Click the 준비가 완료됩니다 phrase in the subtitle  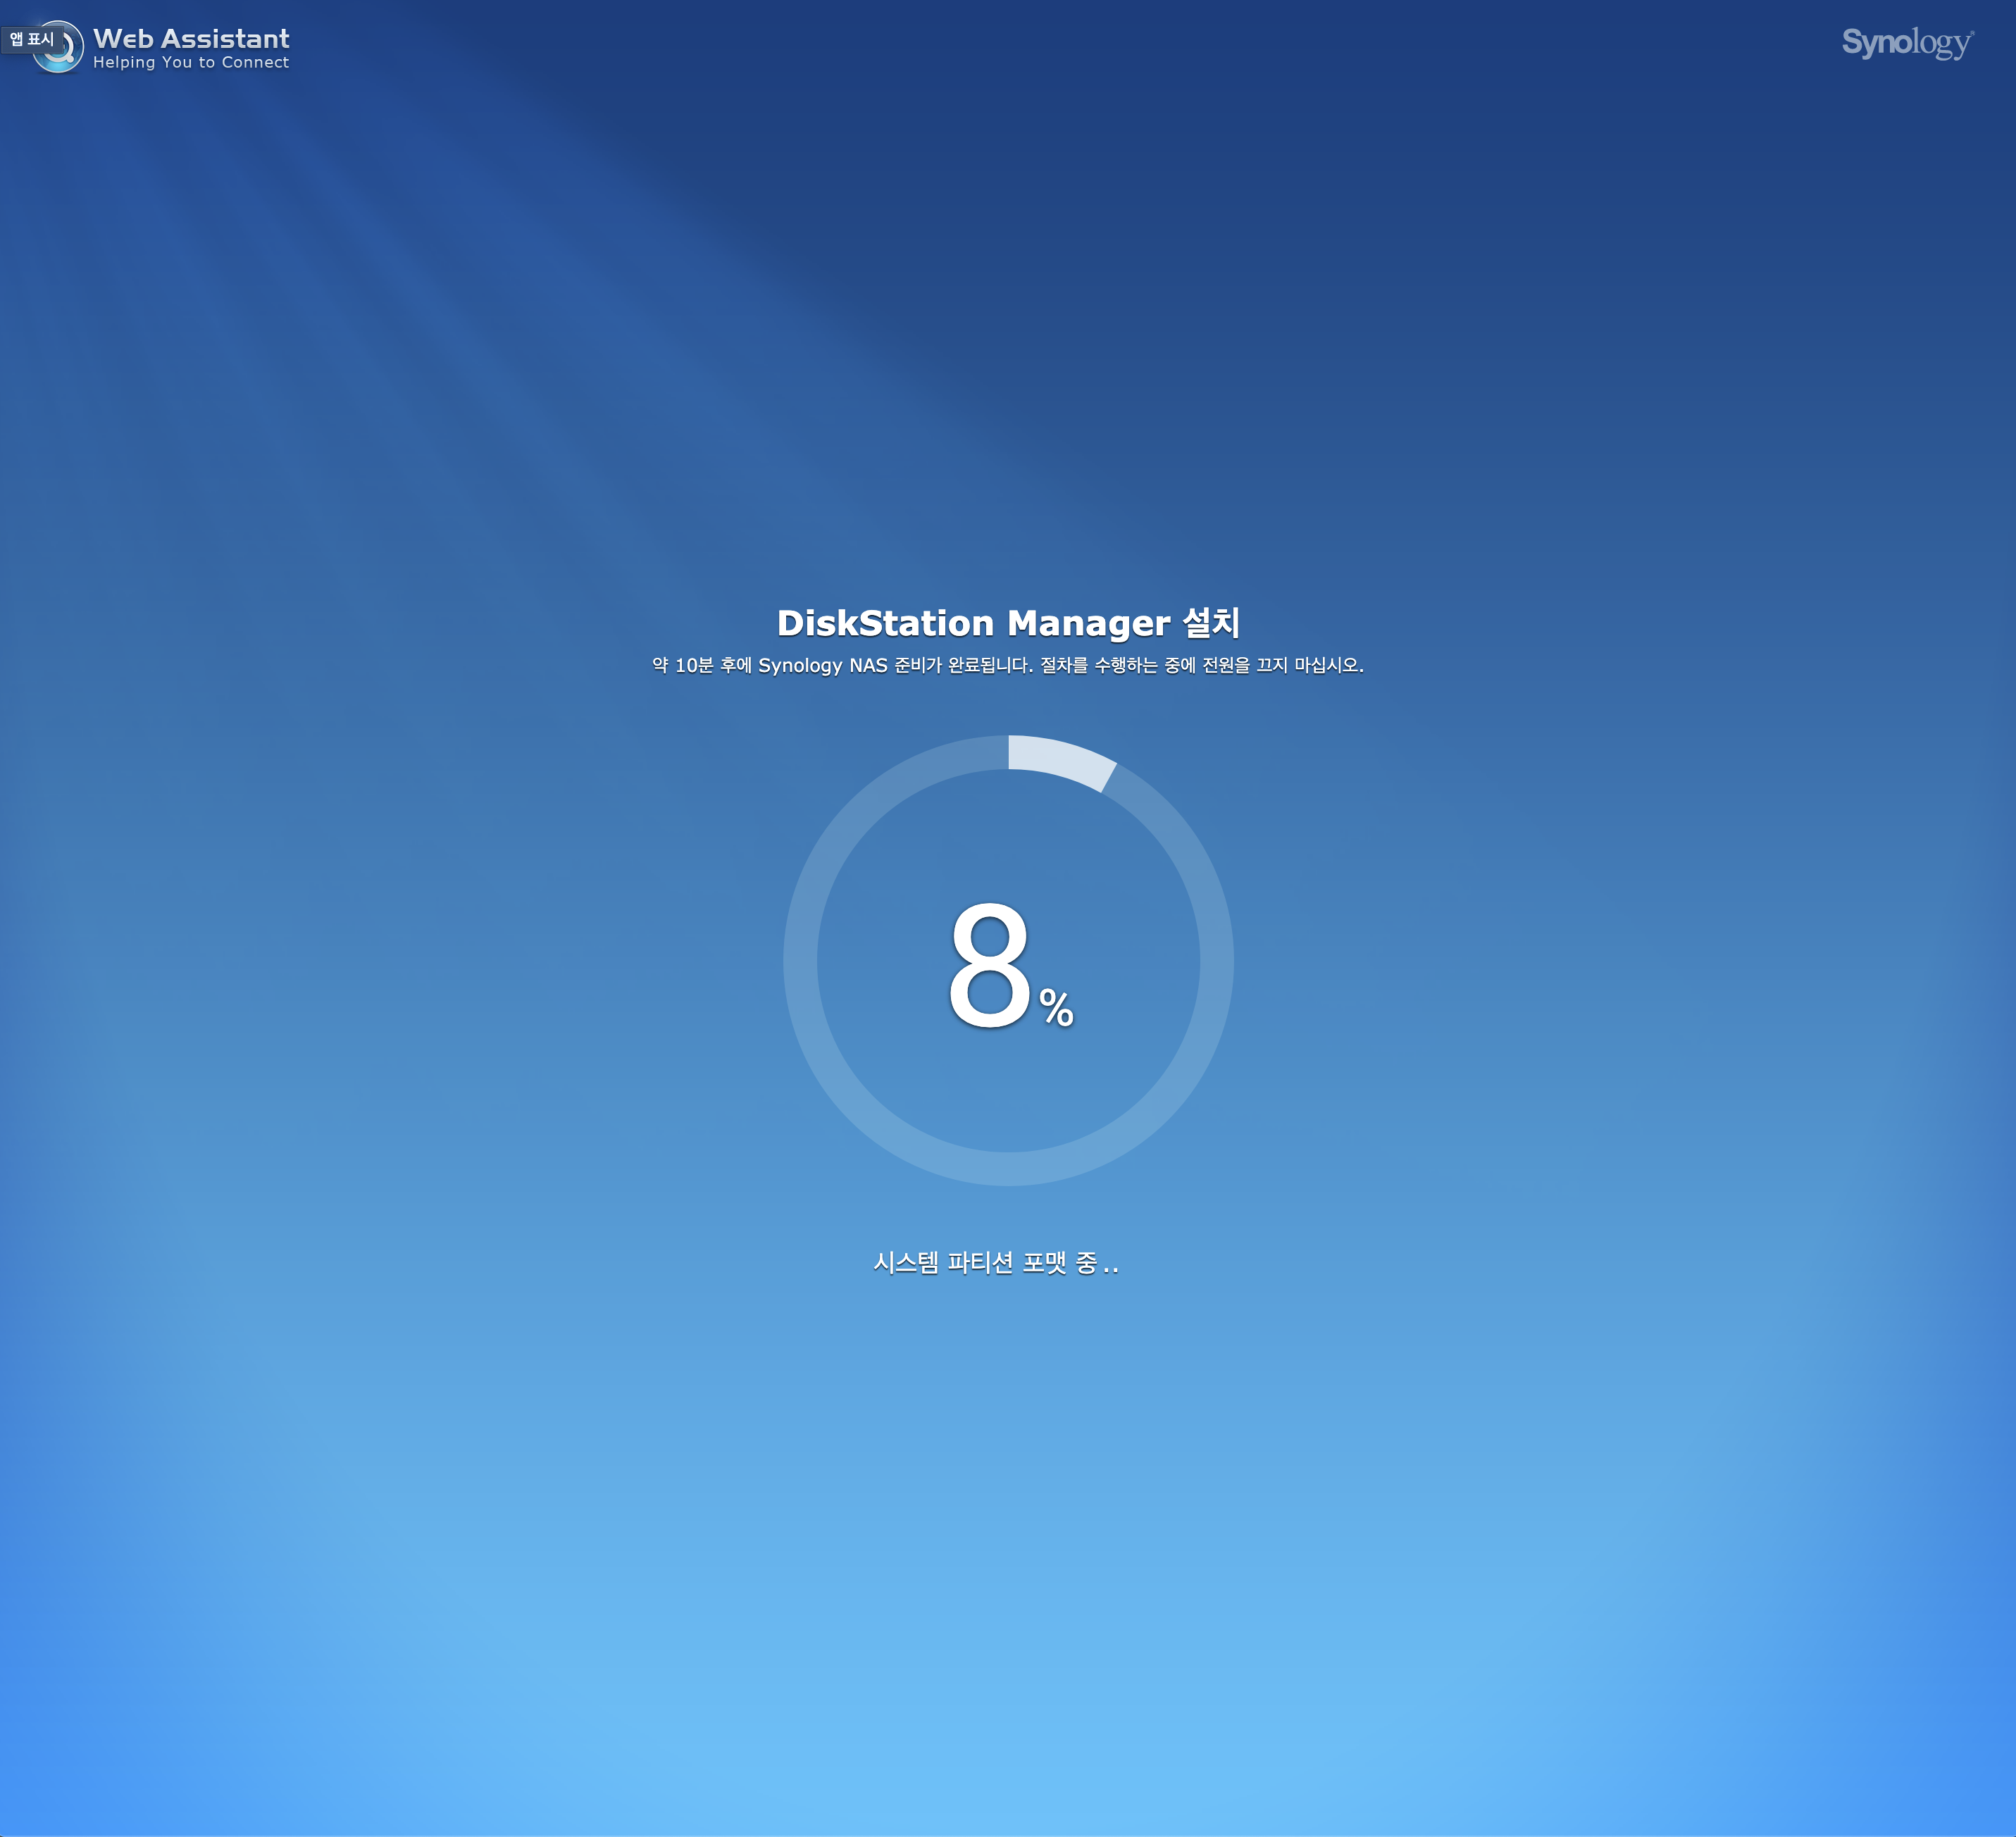pos(963,665)
